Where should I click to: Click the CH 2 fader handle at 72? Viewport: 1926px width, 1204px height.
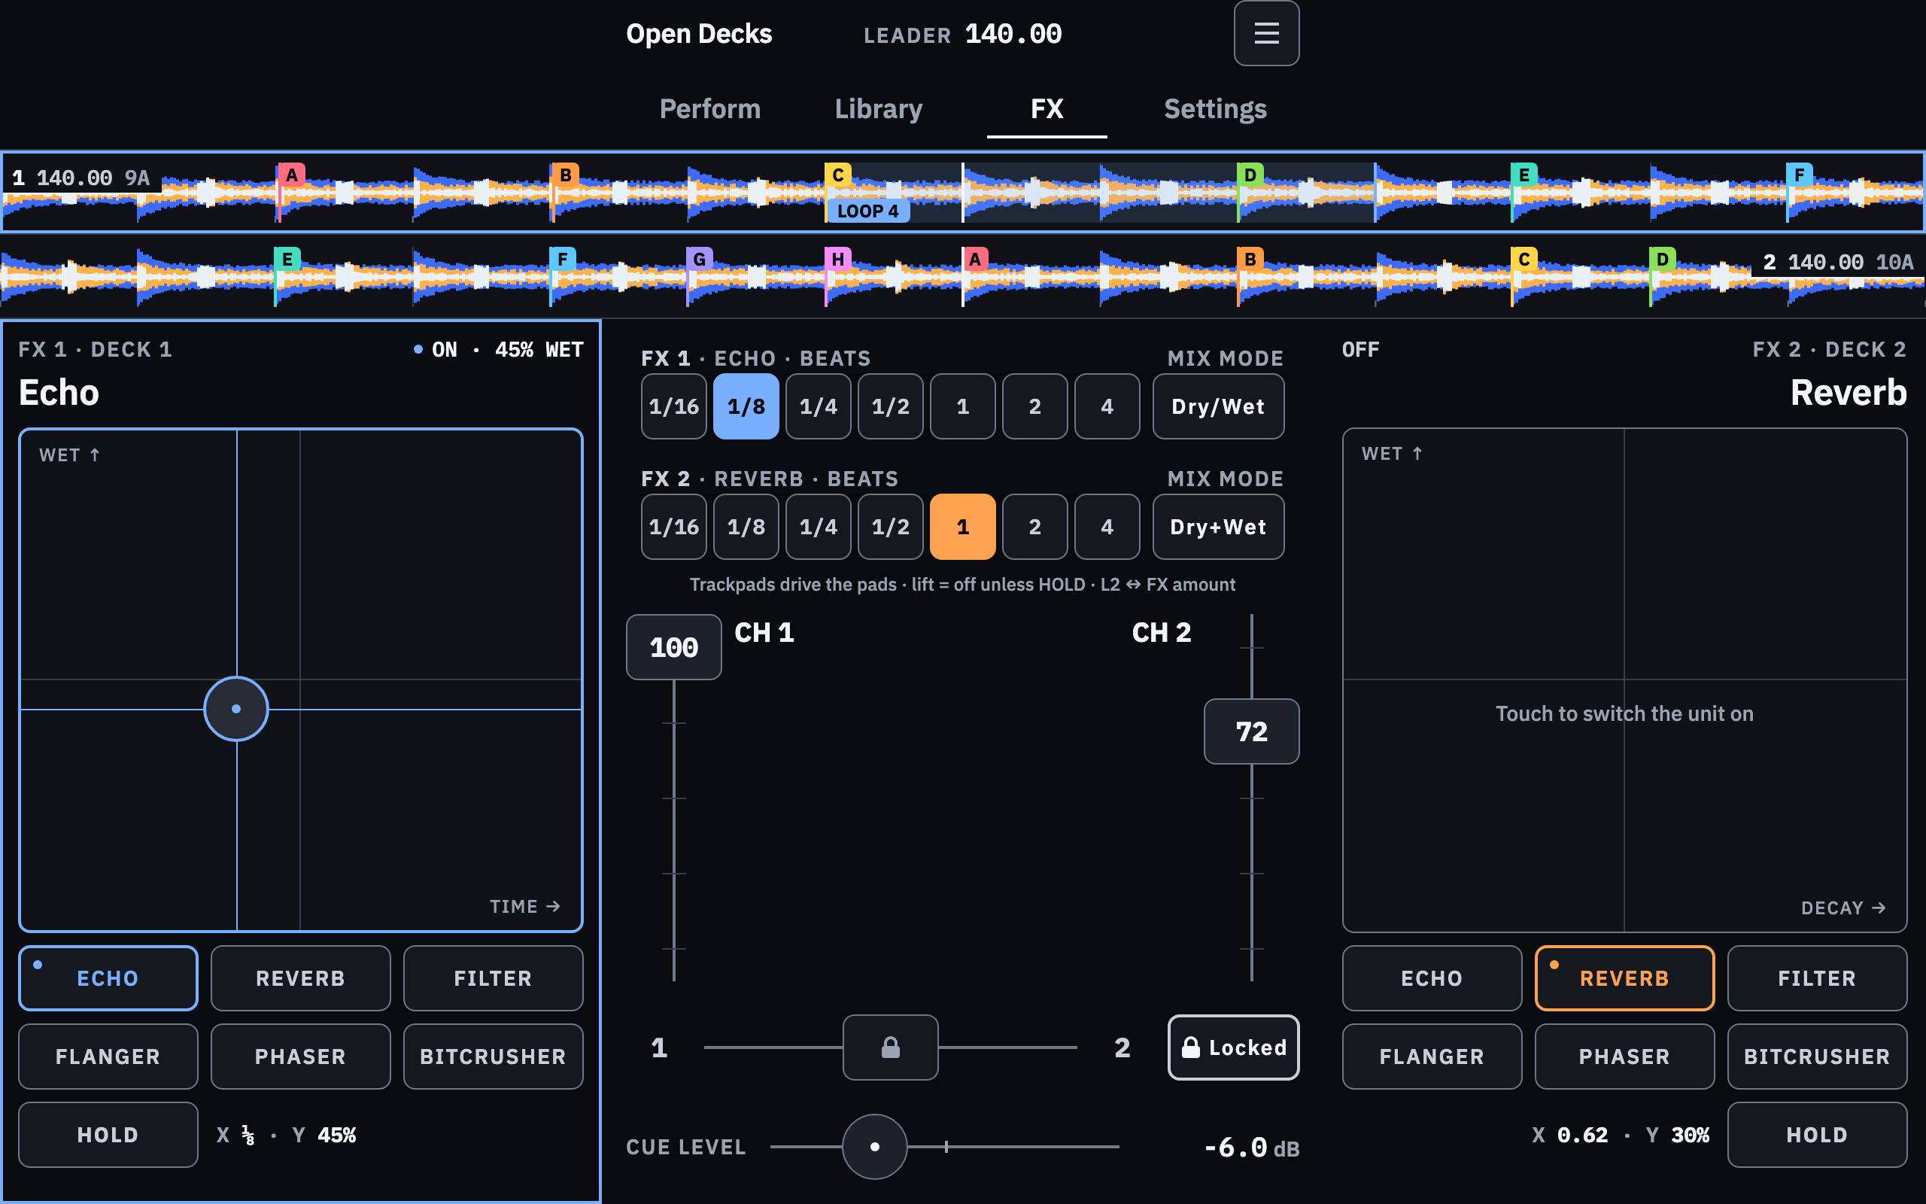tap(1251, 731)
